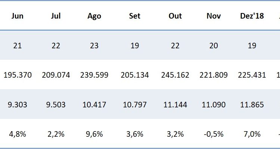280x149 pixels.
Task: Click the value 9.303
Action: (17, 105)
